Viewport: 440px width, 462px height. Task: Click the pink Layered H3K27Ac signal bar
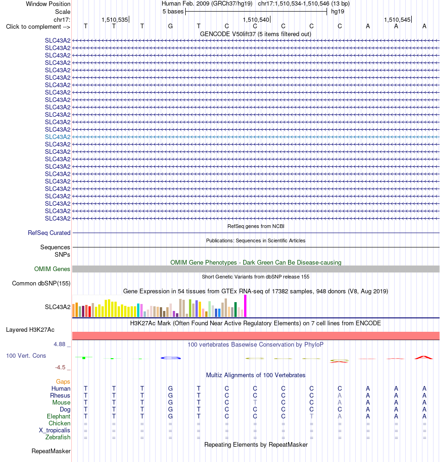coord(256,335)
